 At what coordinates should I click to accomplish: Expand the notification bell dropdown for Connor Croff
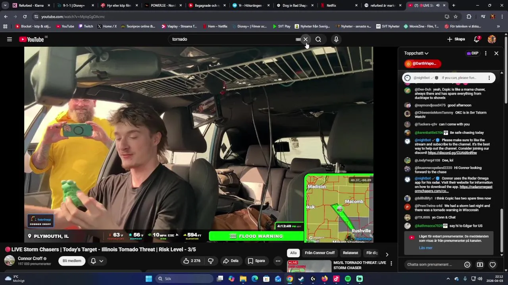click(x=97, y=261)
